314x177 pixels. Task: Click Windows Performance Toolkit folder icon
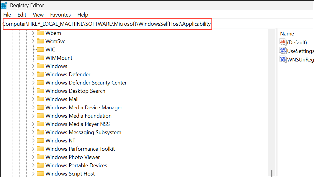(40, 149)
